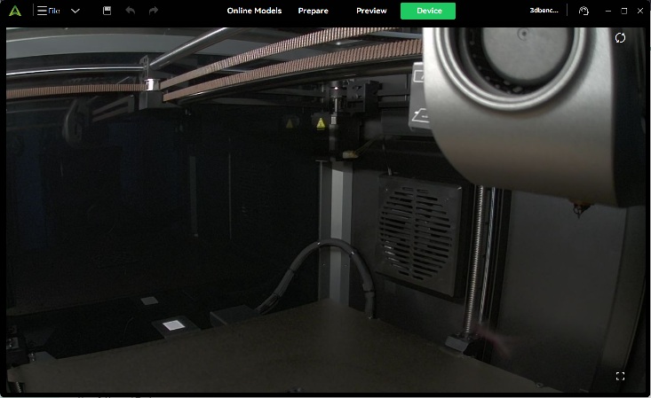The image size is (651, 398).
Task: Select the green Device tab
Action: point(427,11)
